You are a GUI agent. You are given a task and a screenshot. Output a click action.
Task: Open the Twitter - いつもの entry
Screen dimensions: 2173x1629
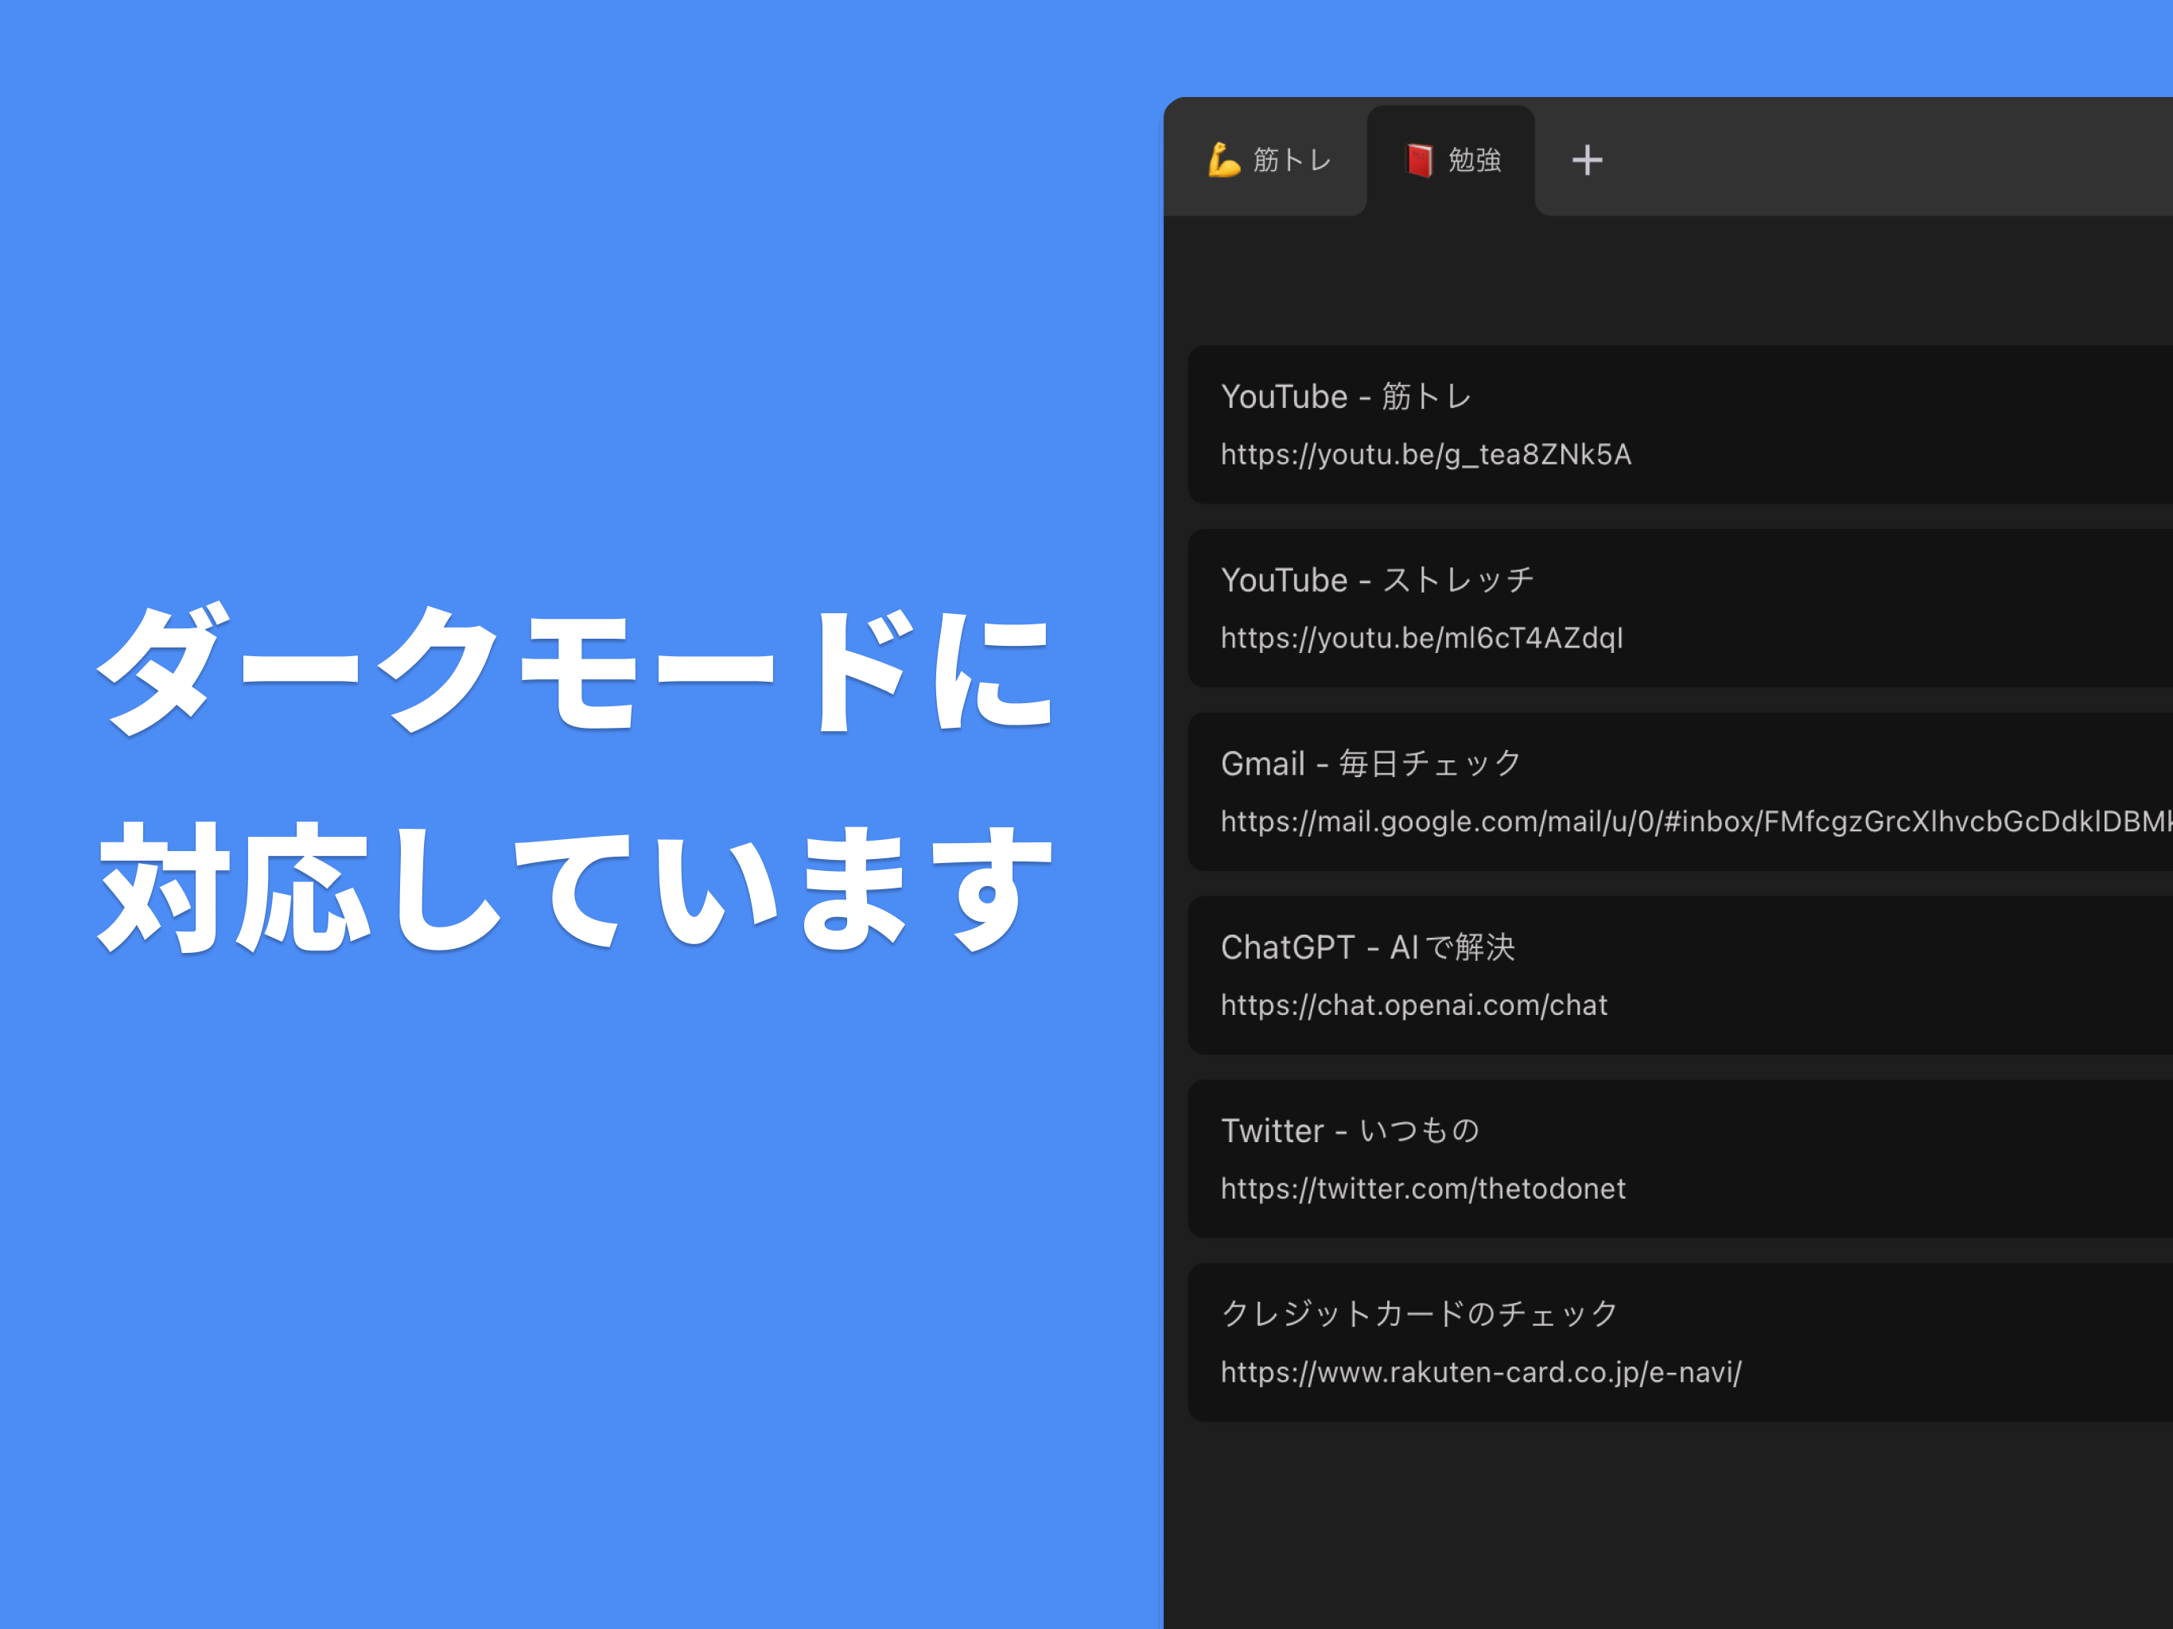pyautogui.click(x=1349, y=1131)
